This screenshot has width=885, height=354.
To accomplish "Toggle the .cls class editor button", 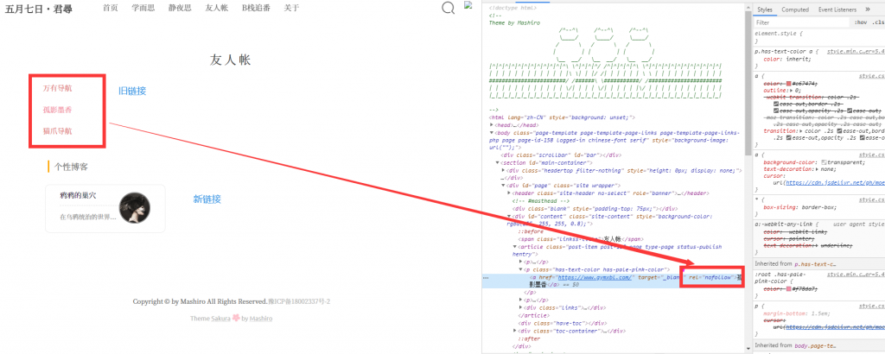I will (x=878, y=22).
